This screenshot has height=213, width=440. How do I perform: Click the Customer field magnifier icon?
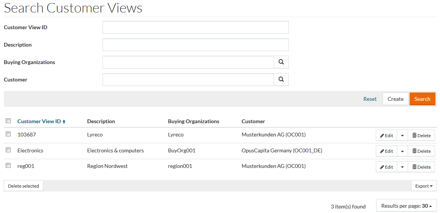point(281,80)
